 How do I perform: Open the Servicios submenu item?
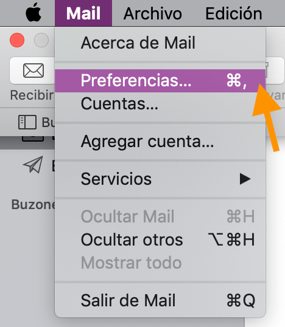(160, 179)
